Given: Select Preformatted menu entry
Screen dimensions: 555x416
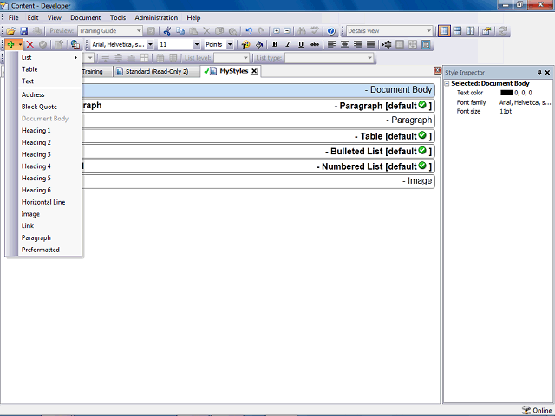Looking at the screenshot, I should click(49, 250).
